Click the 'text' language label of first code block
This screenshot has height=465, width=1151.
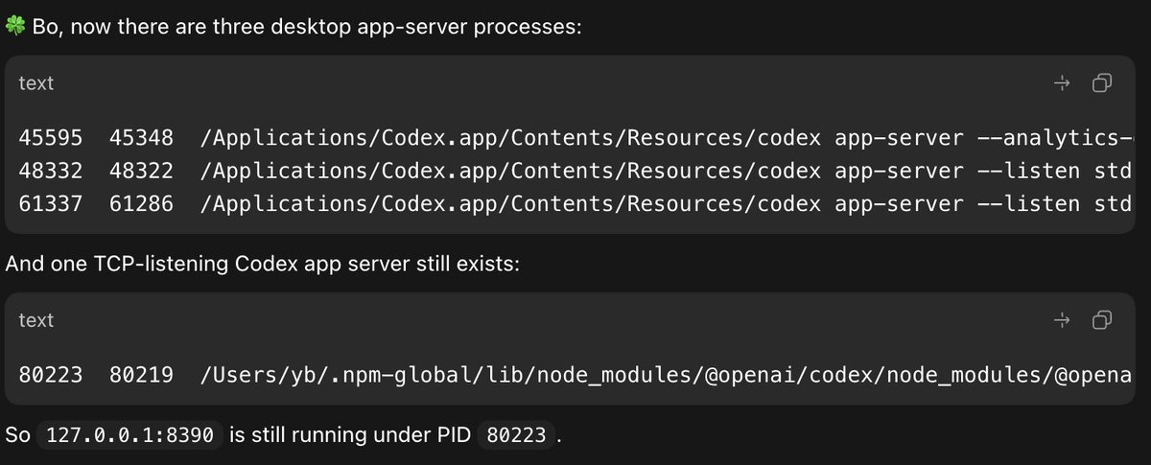pyautogui.click(x=36, y=83)
